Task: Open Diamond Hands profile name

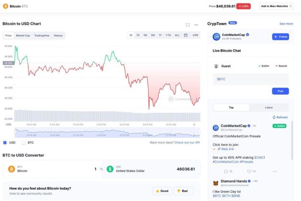Action: (x=234, y=181)
